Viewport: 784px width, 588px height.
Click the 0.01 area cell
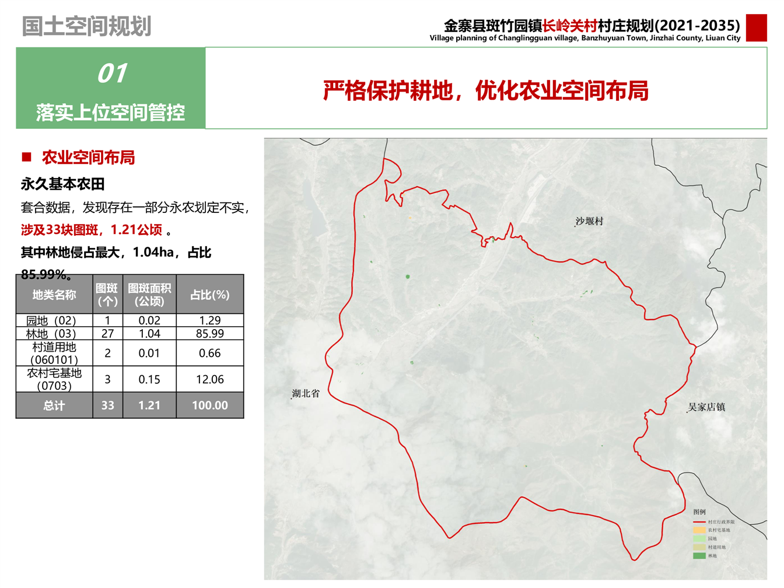point(149,353)
